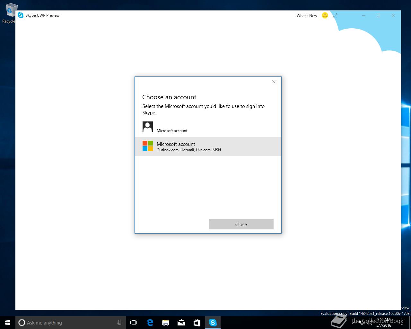Click the Close button in the dialog

pyautogui.click(x=241, y=224)
